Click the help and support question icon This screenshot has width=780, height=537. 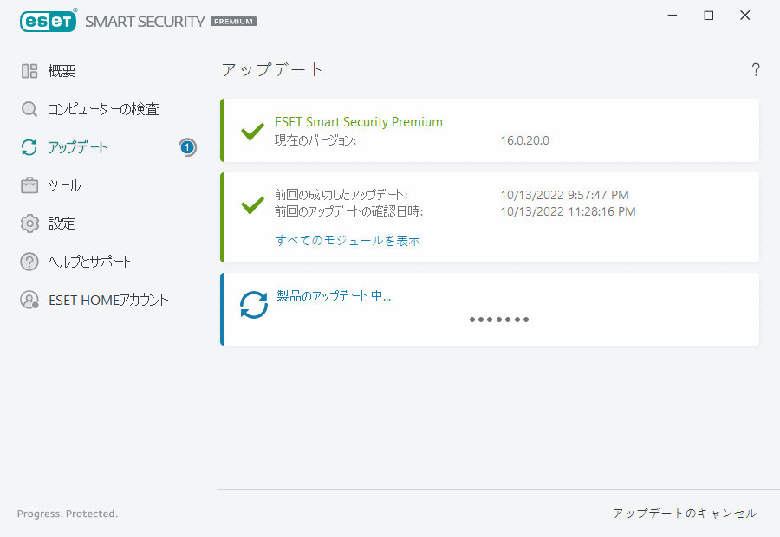pyautogui.click(x=29, y=262)
